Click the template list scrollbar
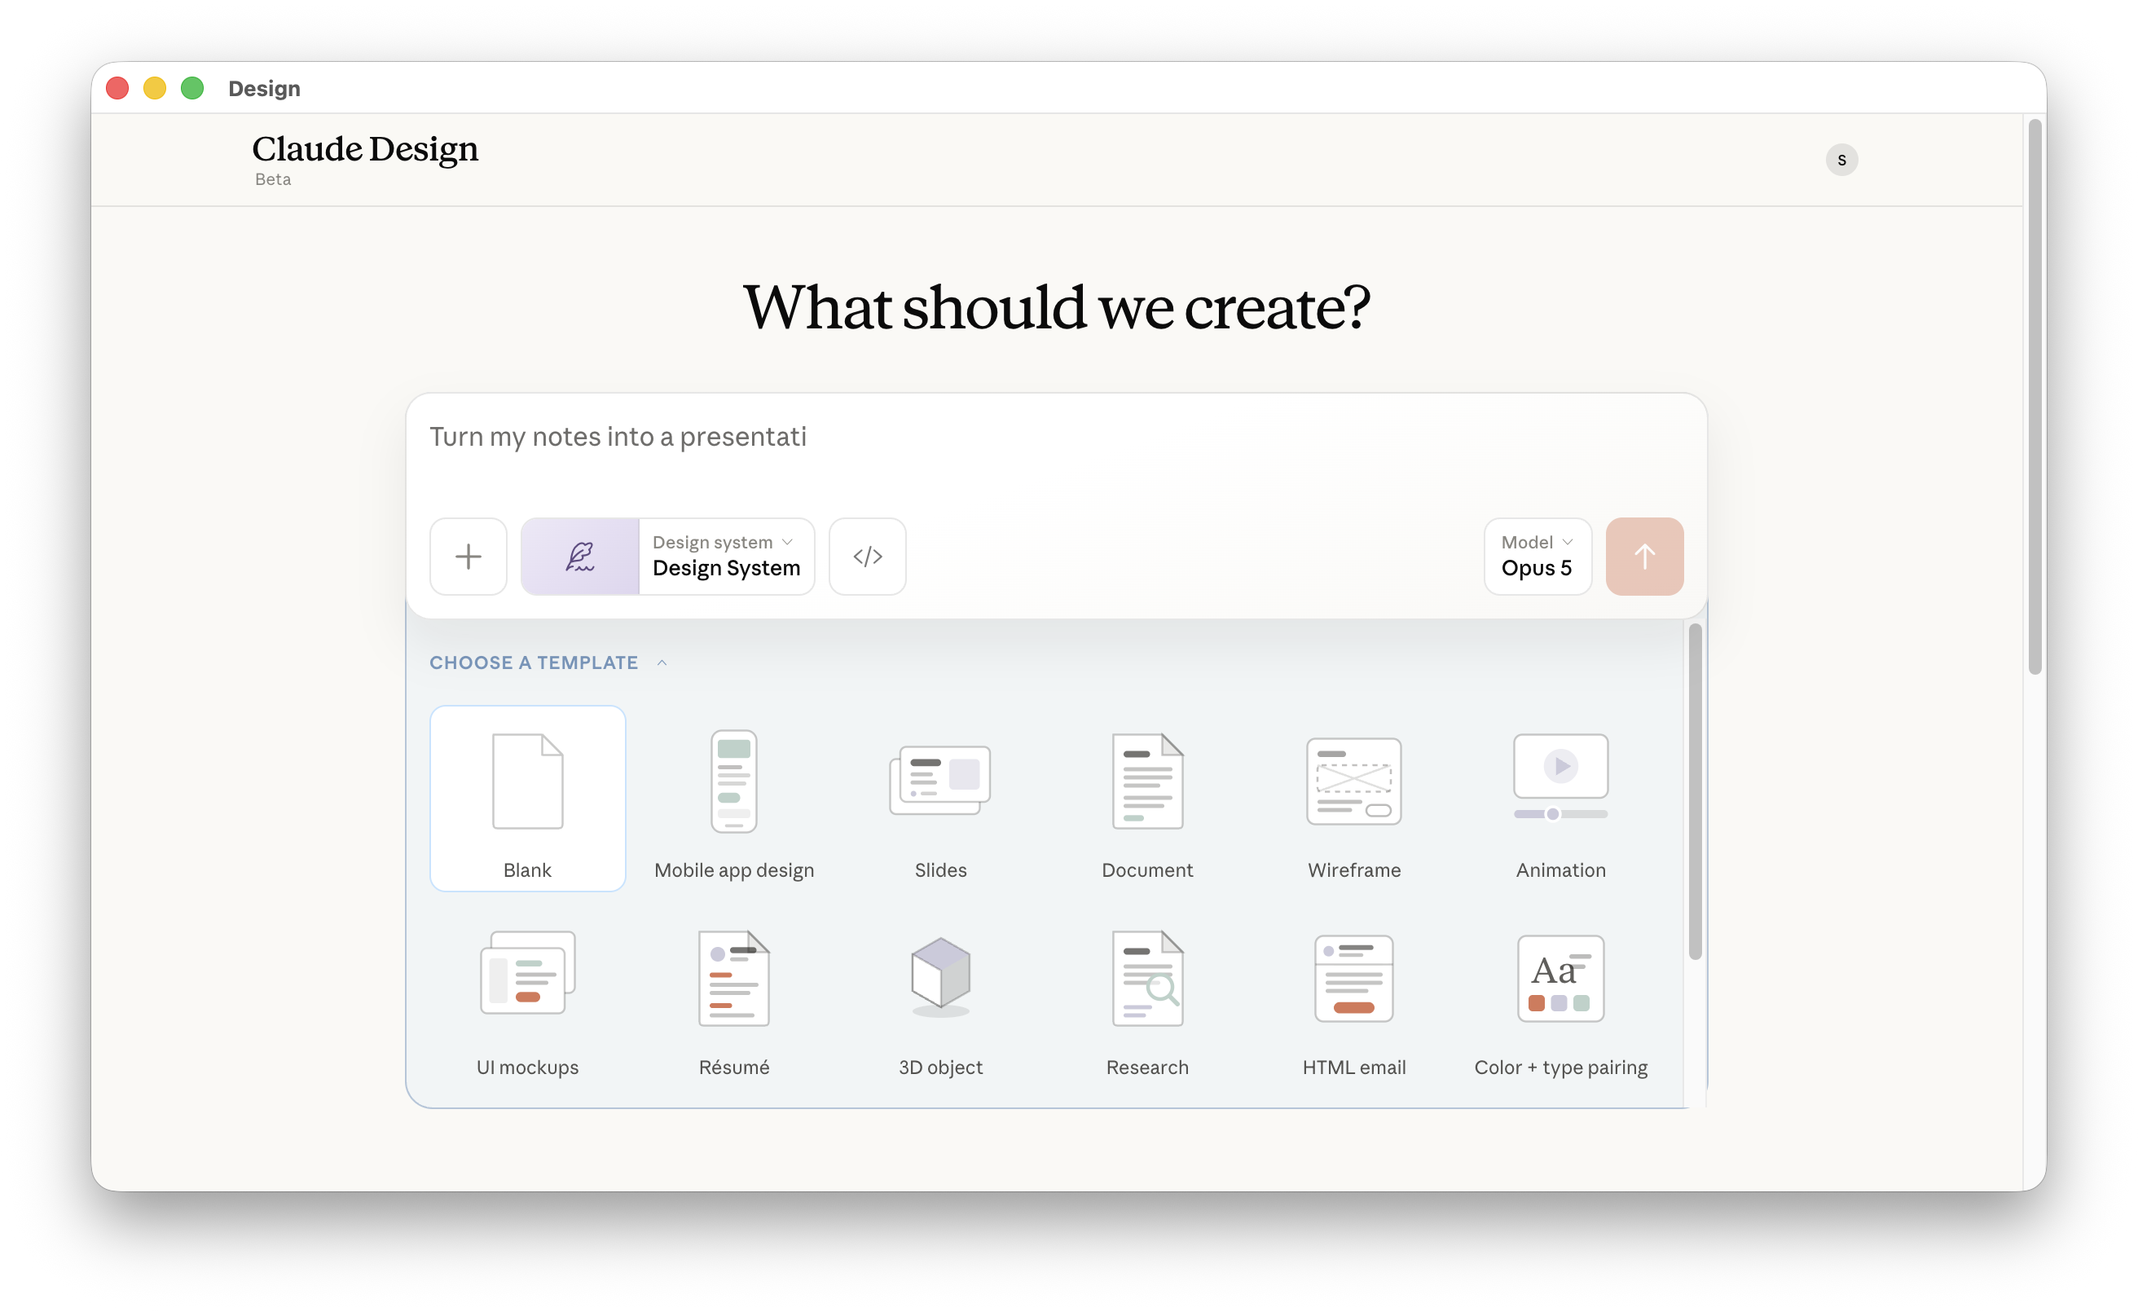This screenshot has width=2138, height=1312. [1695, 791]
